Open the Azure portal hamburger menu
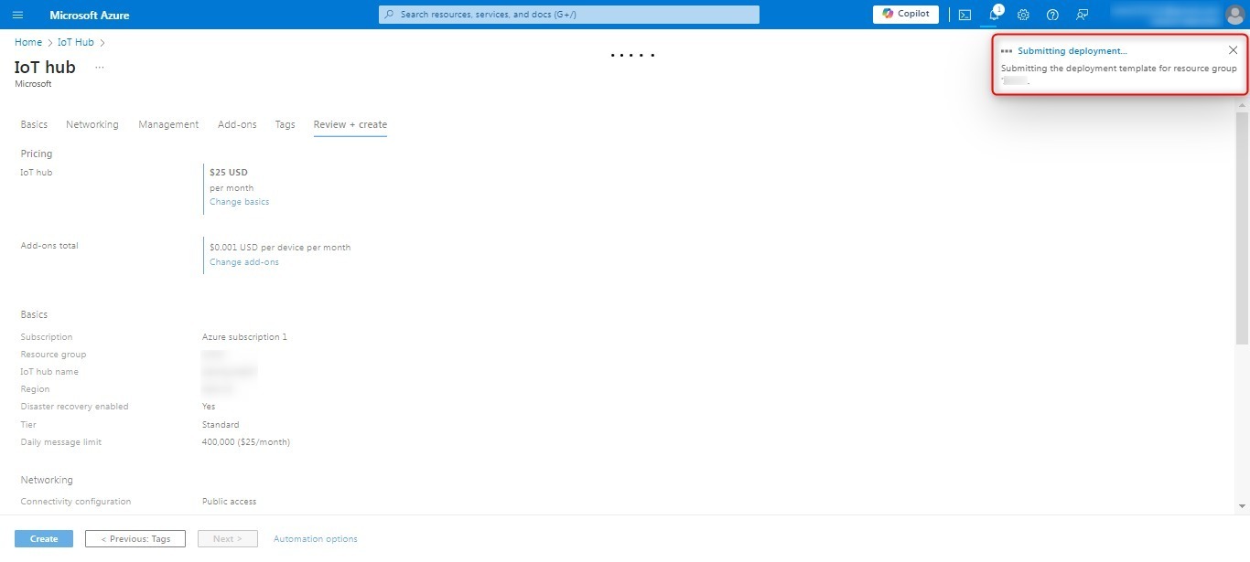 click(17, 15)
